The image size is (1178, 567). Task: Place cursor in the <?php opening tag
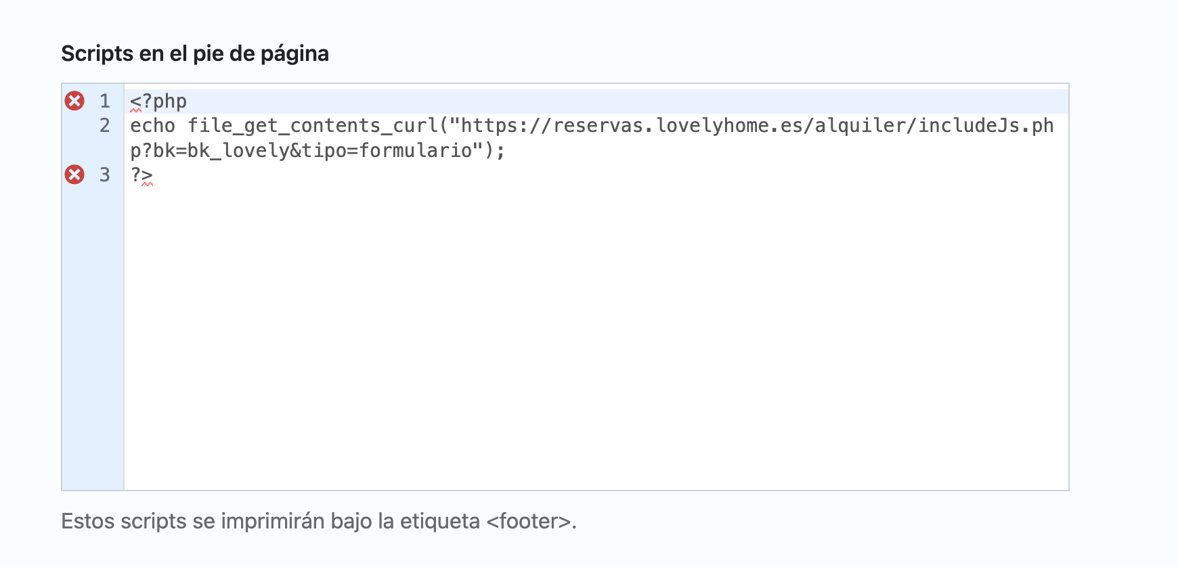pyautogui.click(x=158, y=101)
